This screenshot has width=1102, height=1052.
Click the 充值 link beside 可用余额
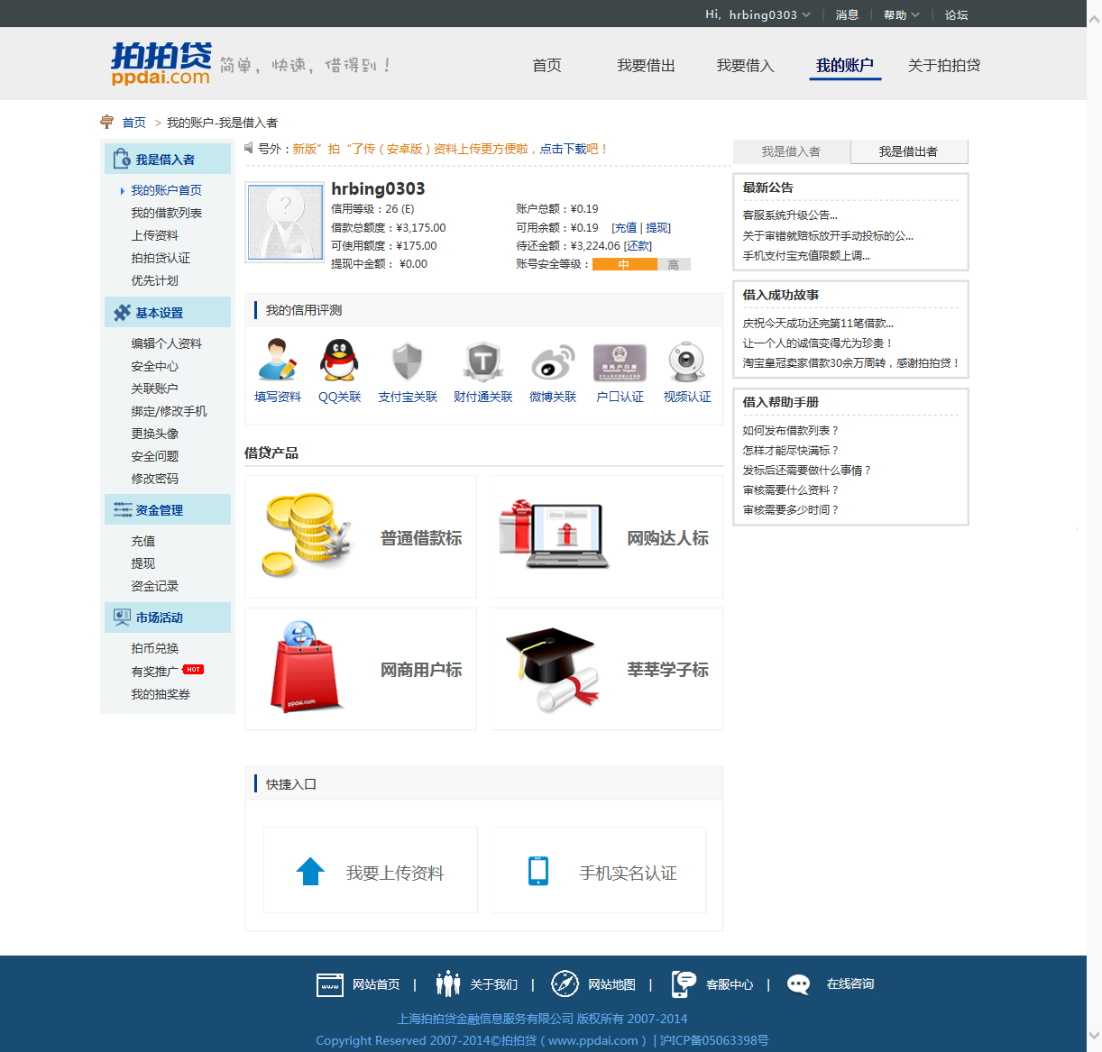pyautogui.click(x=626, y=228)
